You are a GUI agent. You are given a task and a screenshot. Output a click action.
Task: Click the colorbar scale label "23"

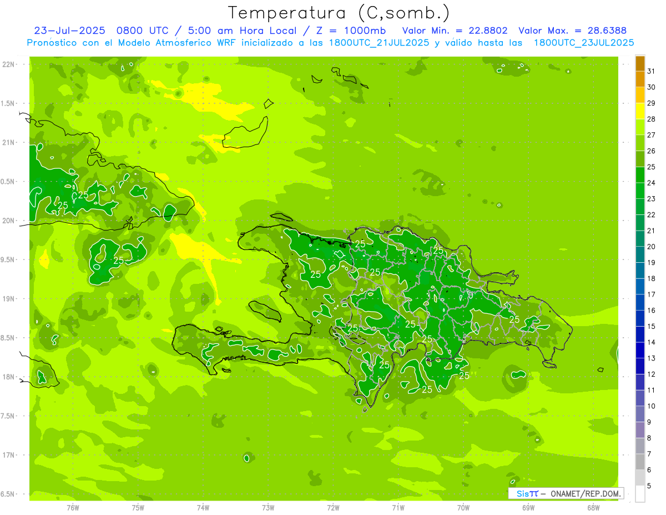pos(652,199)
